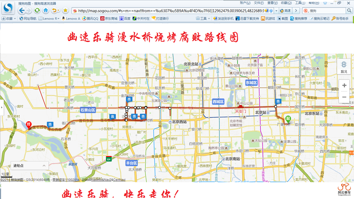Launch 玩游戏 games from the toolbar
The height and width of the screenshot is (199, 354).
pyautogui.click(x=262, y=18)
